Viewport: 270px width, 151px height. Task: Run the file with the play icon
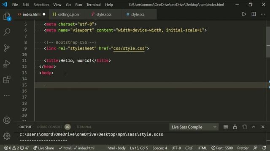coord(244,14)
